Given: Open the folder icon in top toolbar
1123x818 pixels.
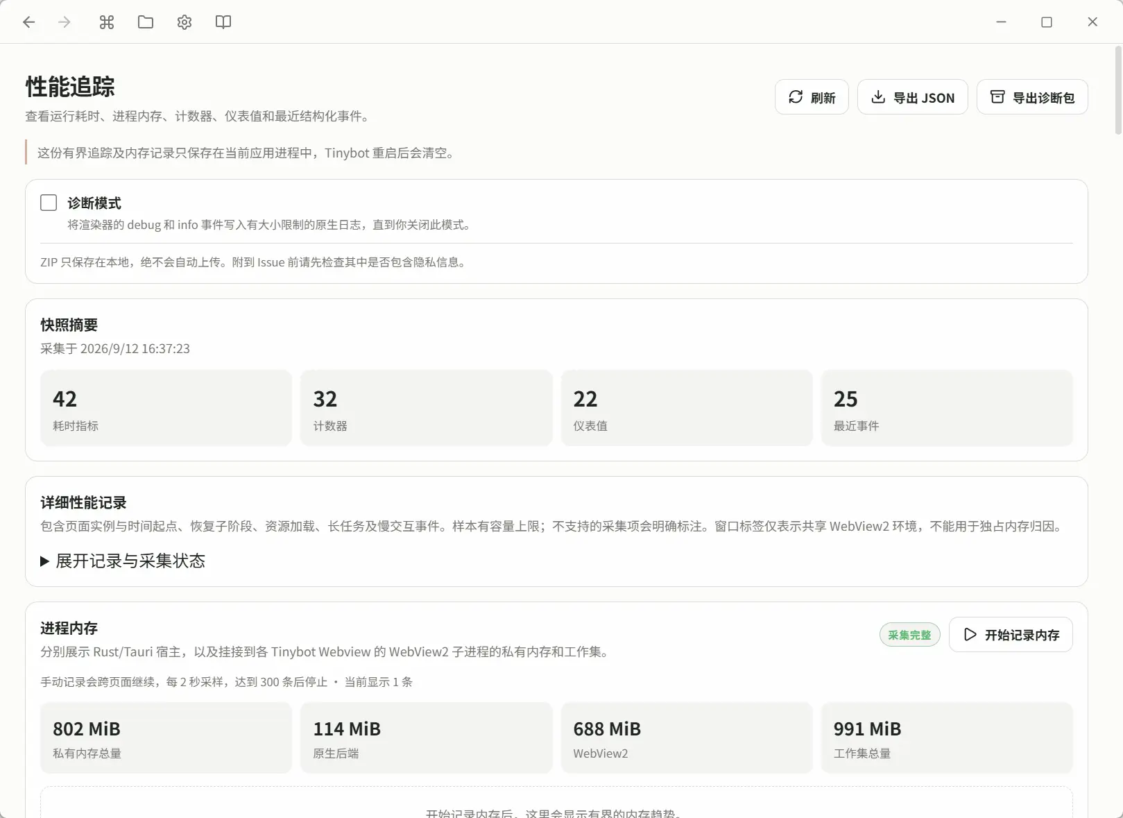Looking at the screenshot, I should pos(146,22).
